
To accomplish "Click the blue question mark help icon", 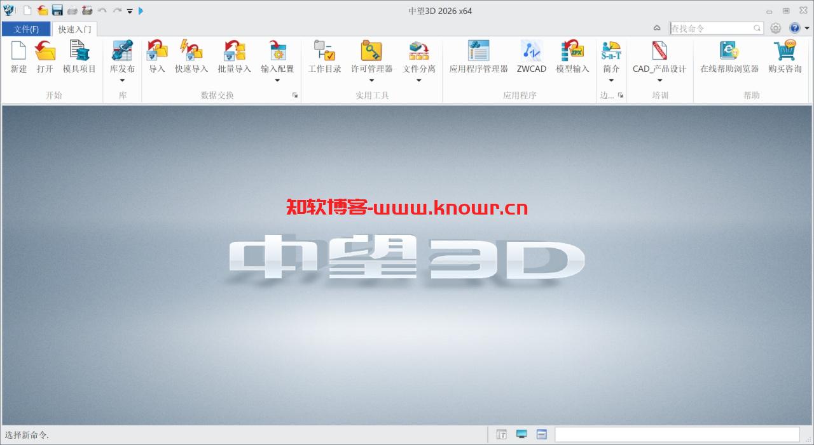I will pos(794,28).
